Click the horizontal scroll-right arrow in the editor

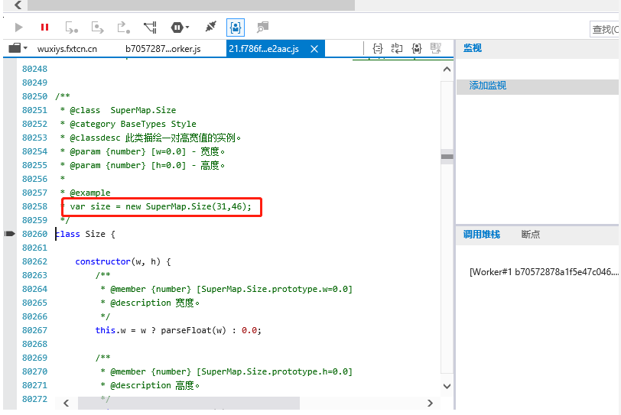430,403
